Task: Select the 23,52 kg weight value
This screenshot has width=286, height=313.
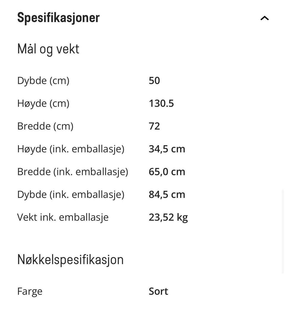Action: [x=168, y=218]
